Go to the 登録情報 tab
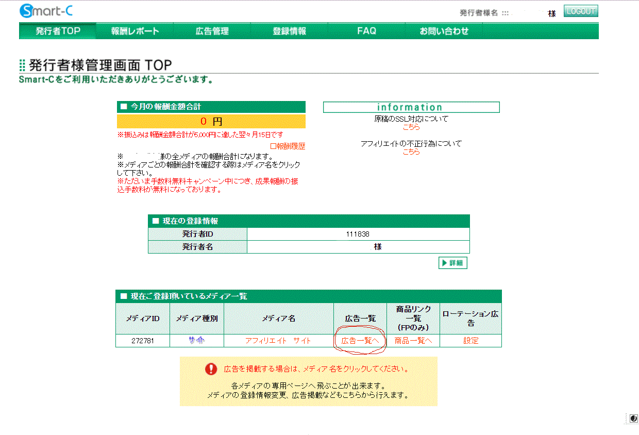The width and height of the screenshot is (639, 435). 289,31
